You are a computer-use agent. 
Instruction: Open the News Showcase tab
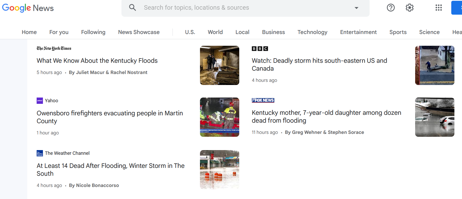coord(139,32)
